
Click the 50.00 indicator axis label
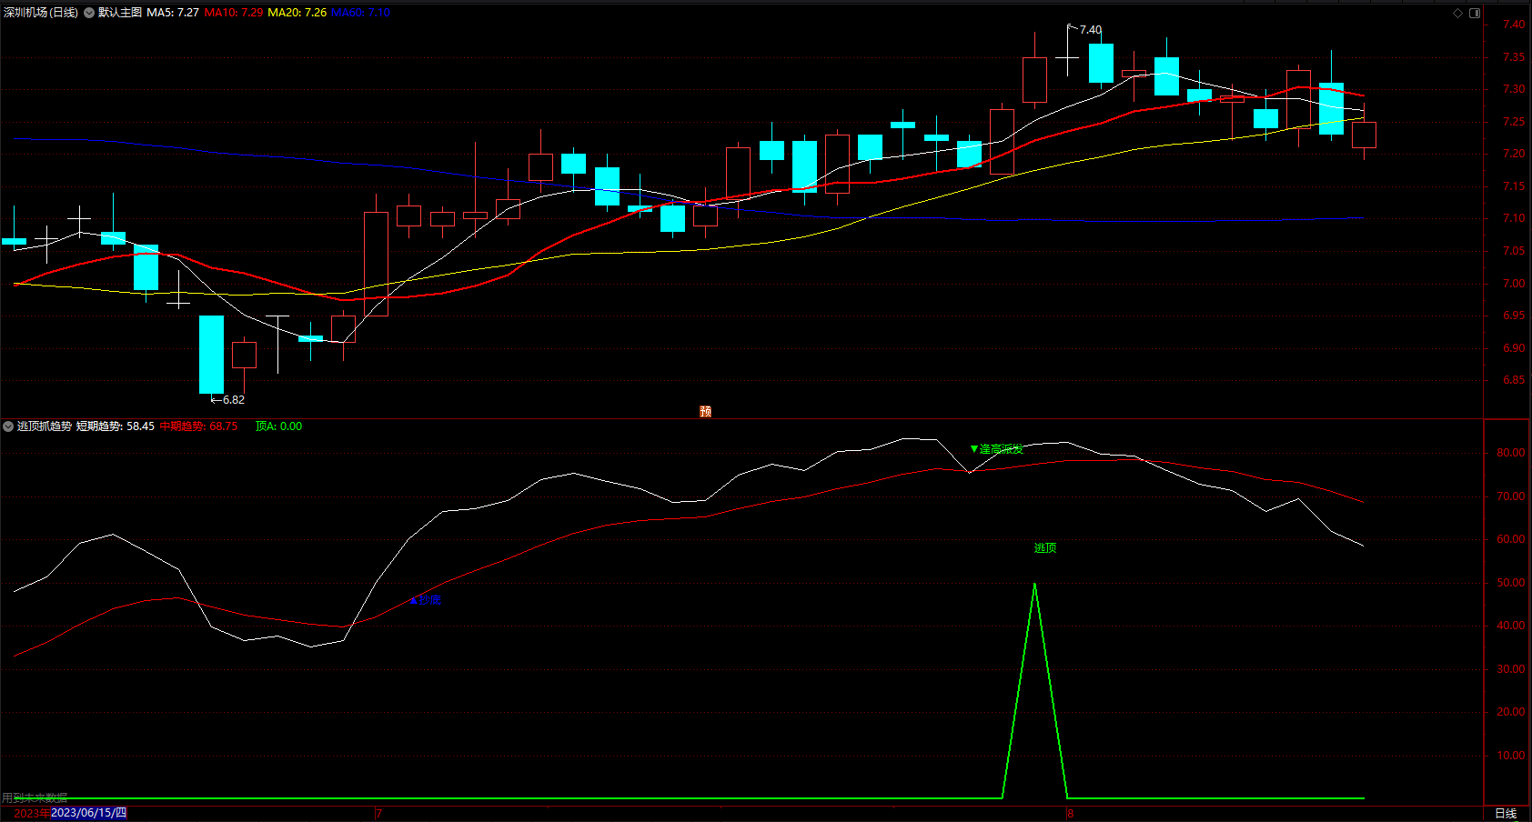pyautogui.click(x=1510, y=583)
